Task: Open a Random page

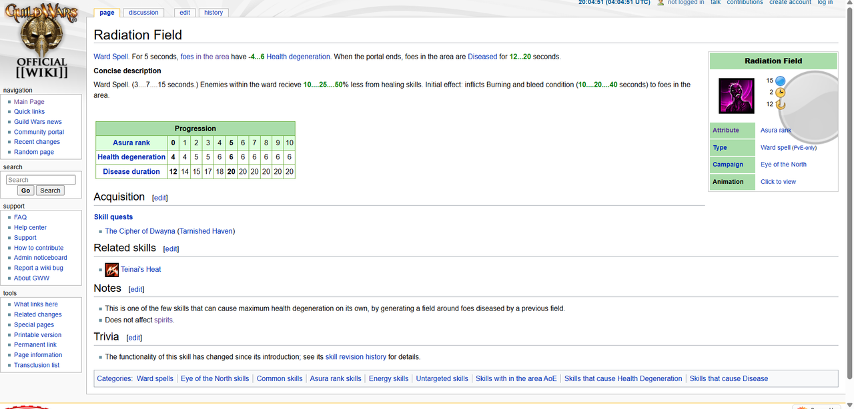Action: [x=34, y=152]
